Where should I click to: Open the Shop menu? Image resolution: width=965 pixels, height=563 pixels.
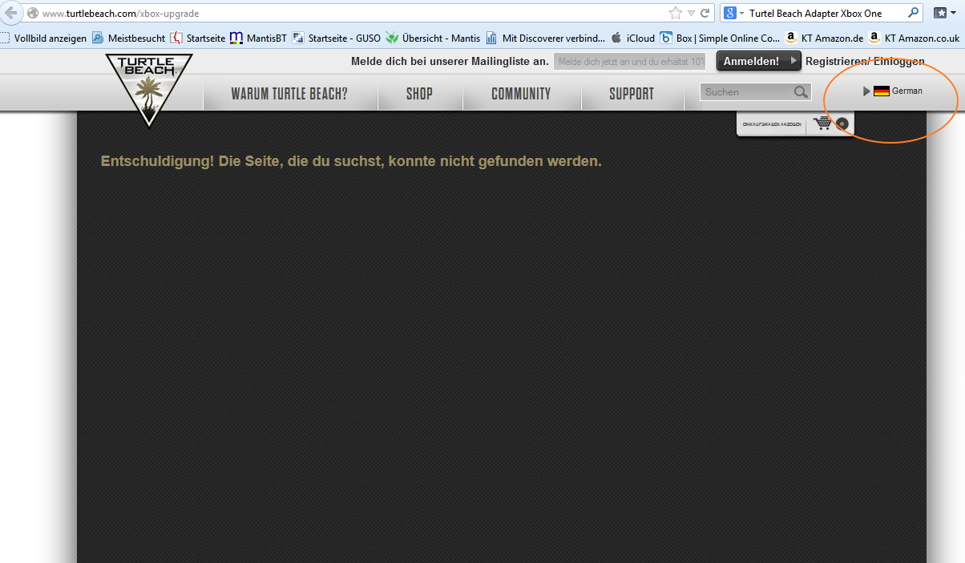[x=419, y=94]
